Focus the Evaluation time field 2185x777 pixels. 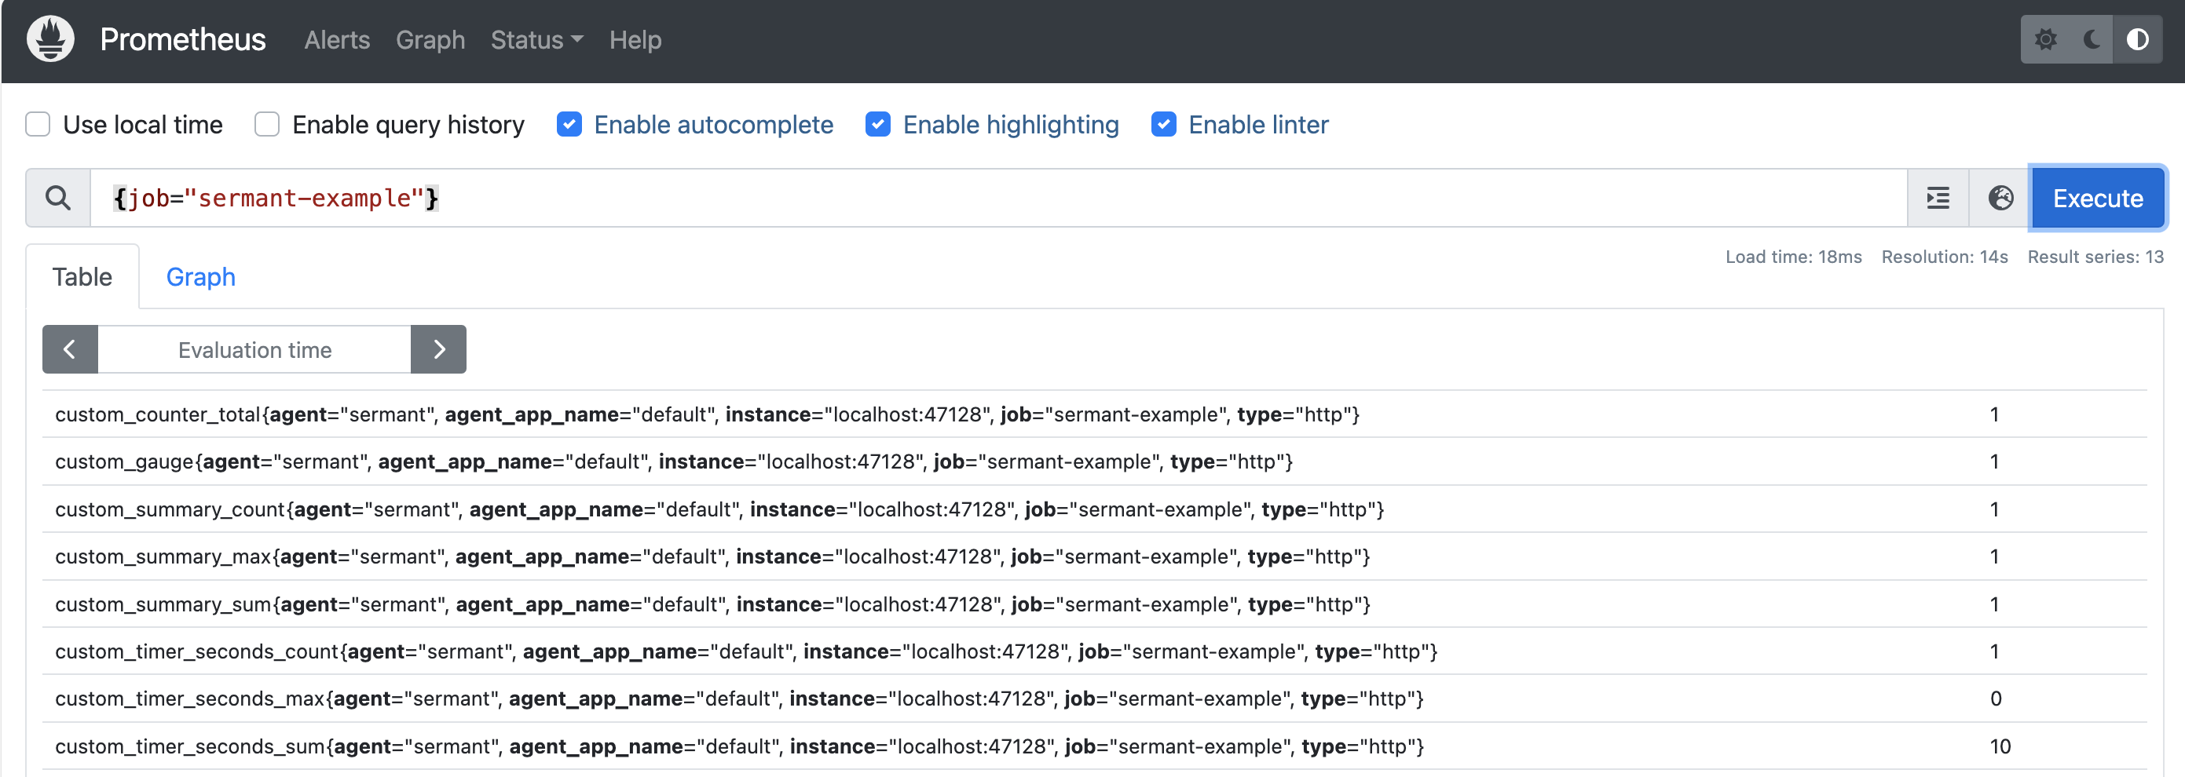click(x=254, y=349)
